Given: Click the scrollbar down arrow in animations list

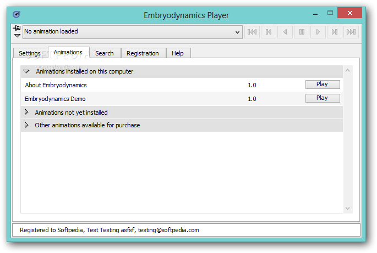Looking at the screenshot, I should coord(347,209).
